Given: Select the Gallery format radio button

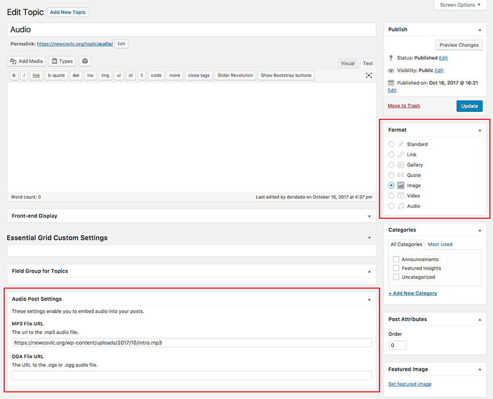Looking at the screenshot, I should pos(391,165).
